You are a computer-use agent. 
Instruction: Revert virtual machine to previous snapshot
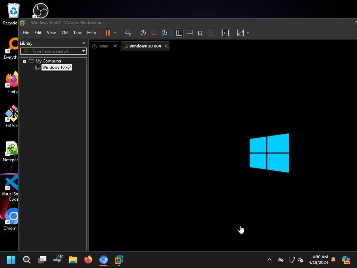(x=154, y=33)
